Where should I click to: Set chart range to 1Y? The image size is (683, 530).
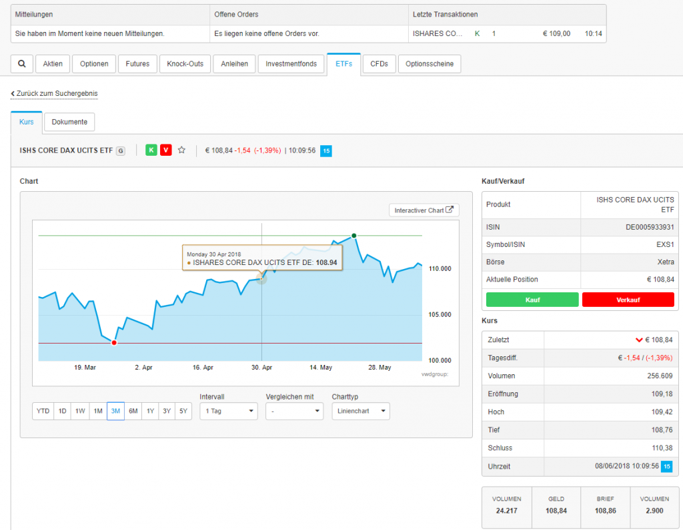pyautogui.click(x=151, y=411)
